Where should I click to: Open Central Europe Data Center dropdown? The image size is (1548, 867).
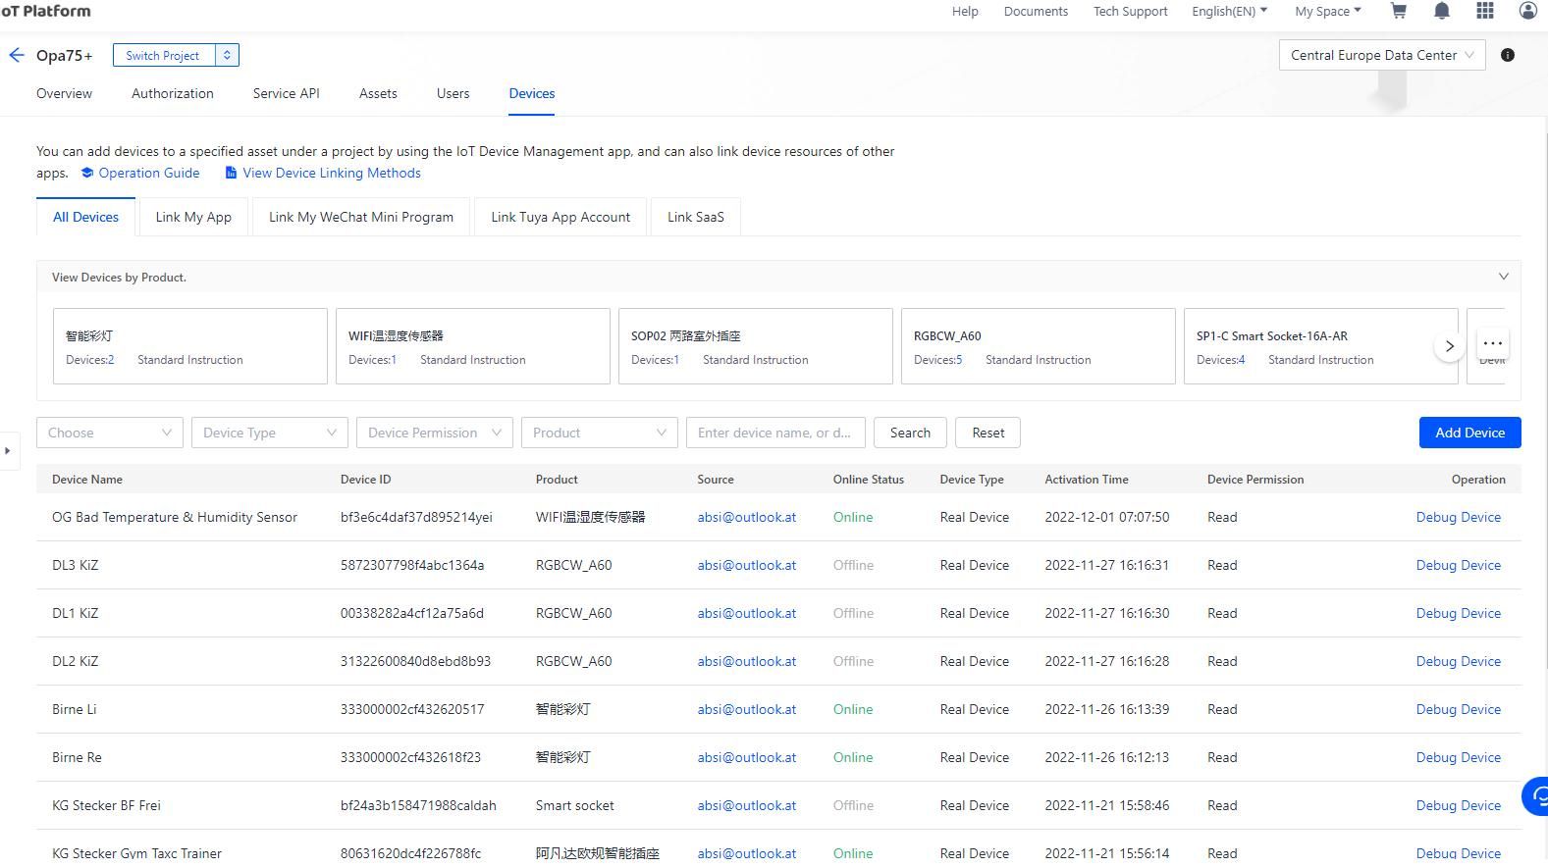[x=1382, y=55]
